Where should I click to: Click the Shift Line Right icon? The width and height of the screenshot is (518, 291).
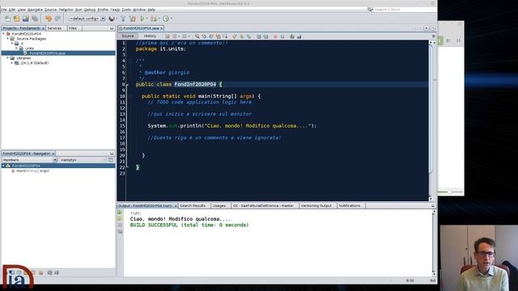pos(266,36)
